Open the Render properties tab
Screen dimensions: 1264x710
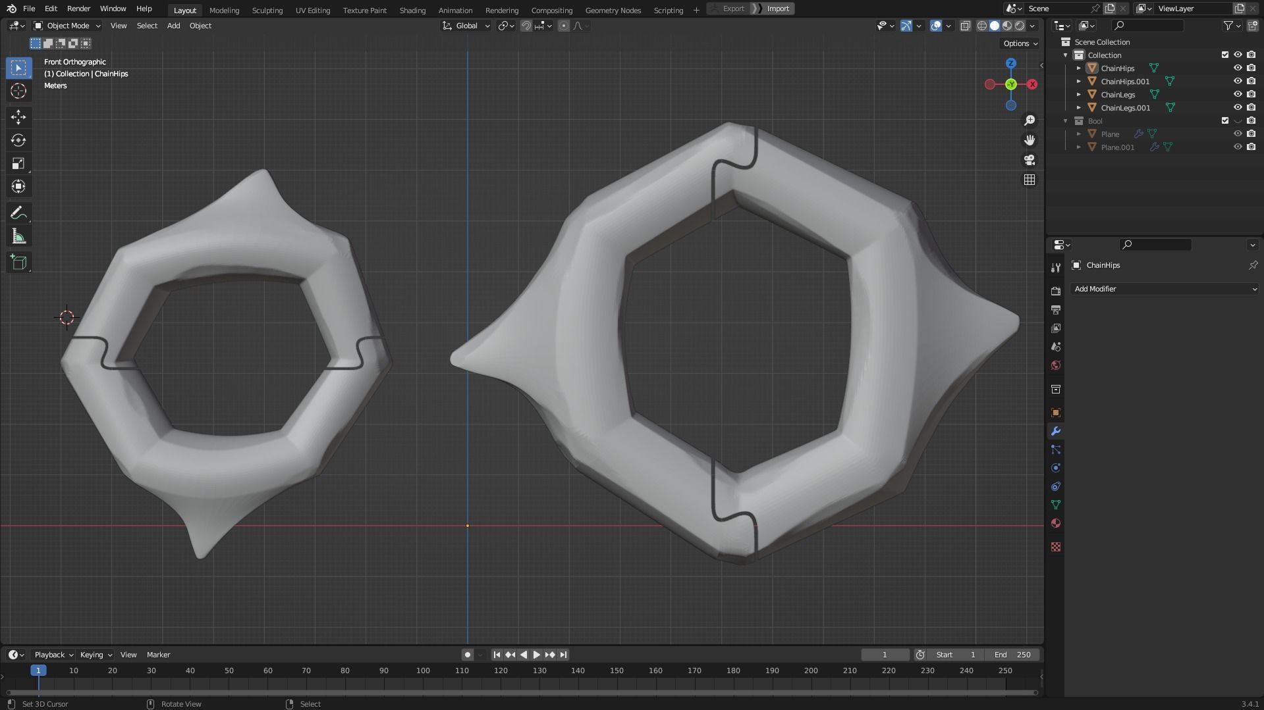click(x=1056, y=292)
